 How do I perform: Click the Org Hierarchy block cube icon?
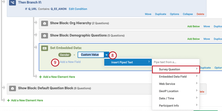pos(45,24)
